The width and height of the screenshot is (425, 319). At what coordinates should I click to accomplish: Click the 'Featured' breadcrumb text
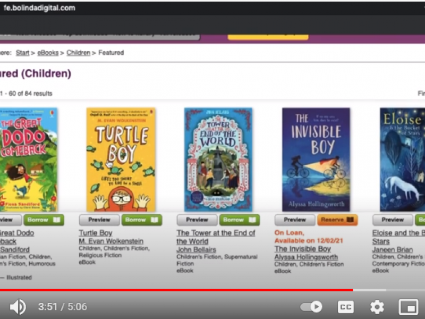pyautogui.click(x=111, y=53)
